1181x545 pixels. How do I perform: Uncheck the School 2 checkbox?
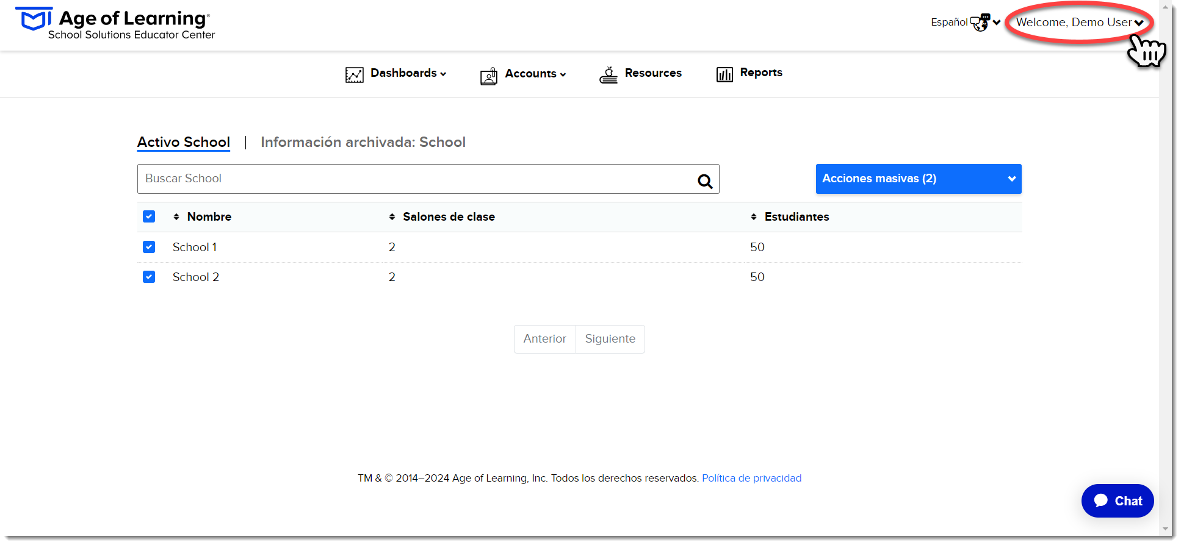149,277
